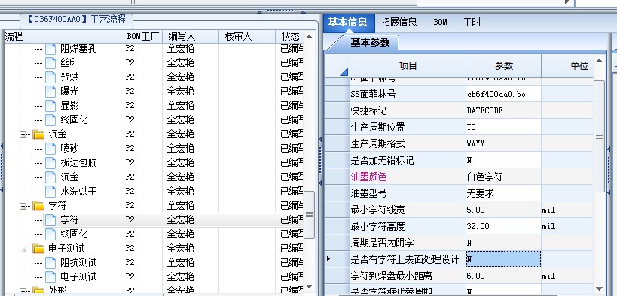The width and height of the screenshot is (617, 296).
Task: Collapse the 字符 folder node
Action: [23, 206]
